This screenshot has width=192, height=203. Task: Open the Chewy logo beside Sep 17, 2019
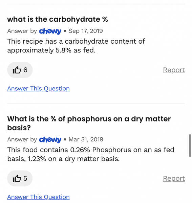pyautogui.click(x=50, y=31)
